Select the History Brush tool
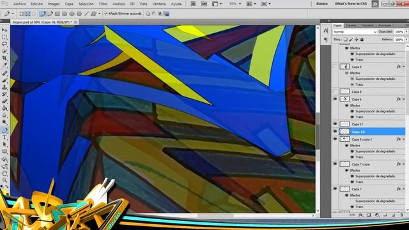The image size is (409, 230). (x=4, y=94)
